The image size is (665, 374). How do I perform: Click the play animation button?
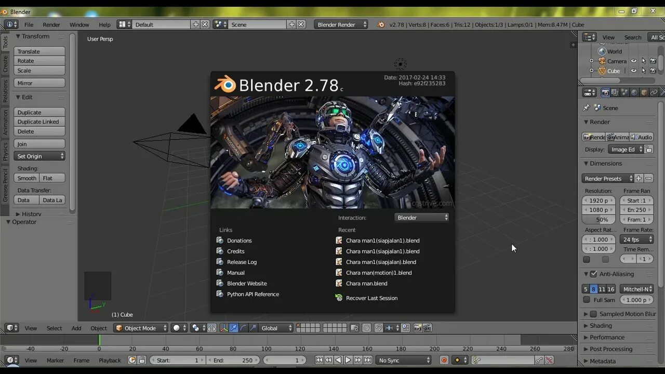tap(348, 360)
